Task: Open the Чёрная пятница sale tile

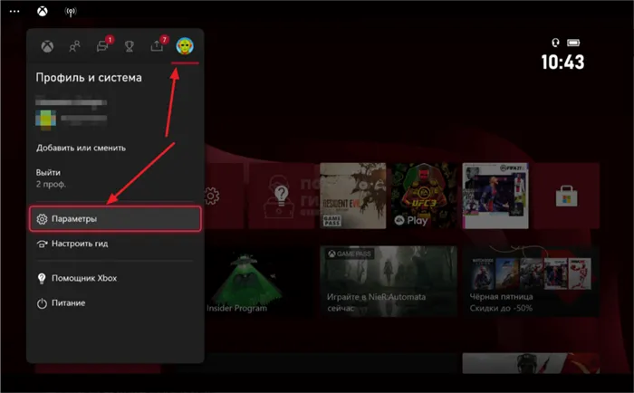Action: tap(531, 282)
